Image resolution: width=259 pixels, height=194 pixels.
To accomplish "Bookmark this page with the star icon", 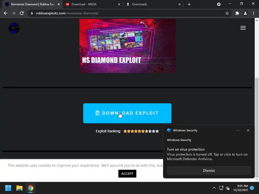I will [227, 13].
